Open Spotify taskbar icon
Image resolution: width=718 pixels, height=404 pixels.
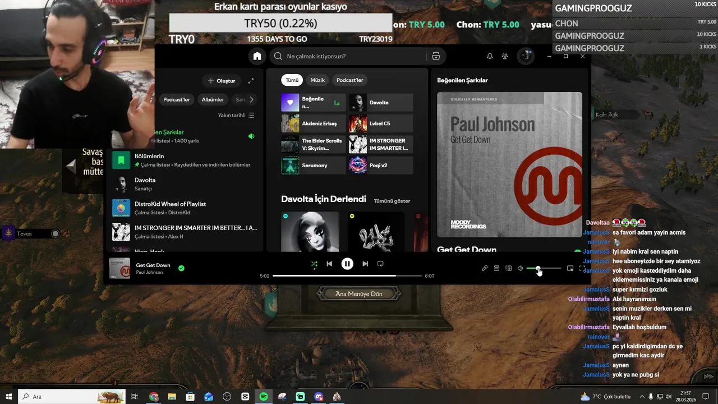(264, 397)
